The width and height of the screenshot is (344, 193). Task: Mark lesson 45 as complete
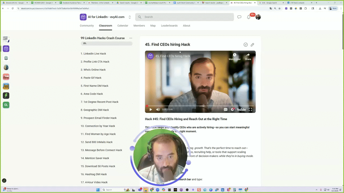(246, 45)
